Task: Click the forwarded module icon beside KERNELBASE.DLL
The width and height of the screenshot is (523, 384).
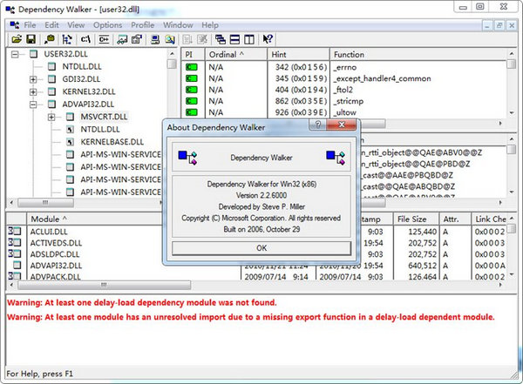Action: 70,142
